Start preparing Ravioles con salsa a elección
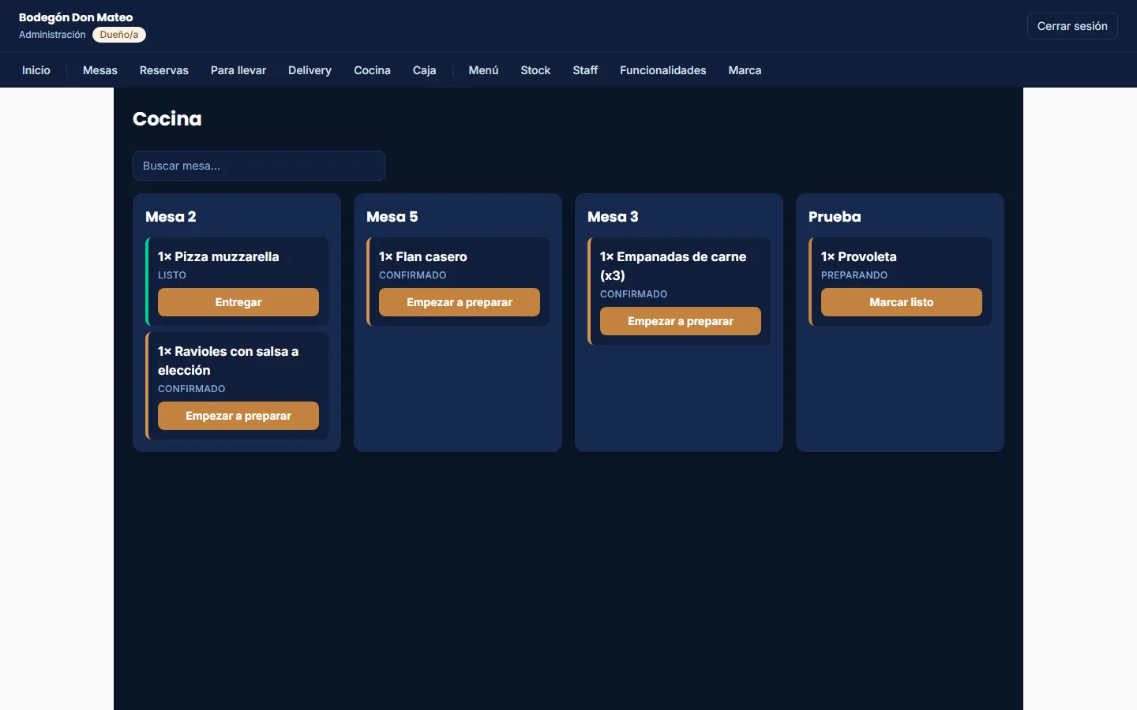1137x710 pixels. tap(238, 416)
